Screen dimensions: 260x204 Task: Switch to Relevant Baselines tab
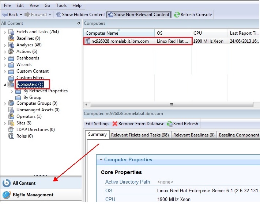coord(194,135)
